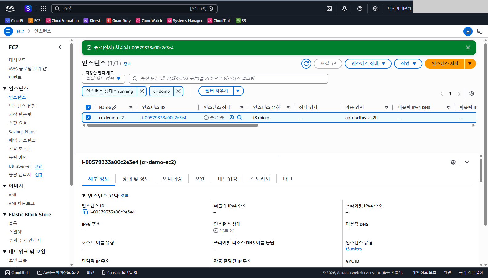Open CloudShell terminal icon in top bar

329,9
